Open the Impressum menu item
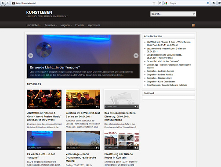Screen dimensions: 221x167 pyautogui.click(x=94, y=25)
